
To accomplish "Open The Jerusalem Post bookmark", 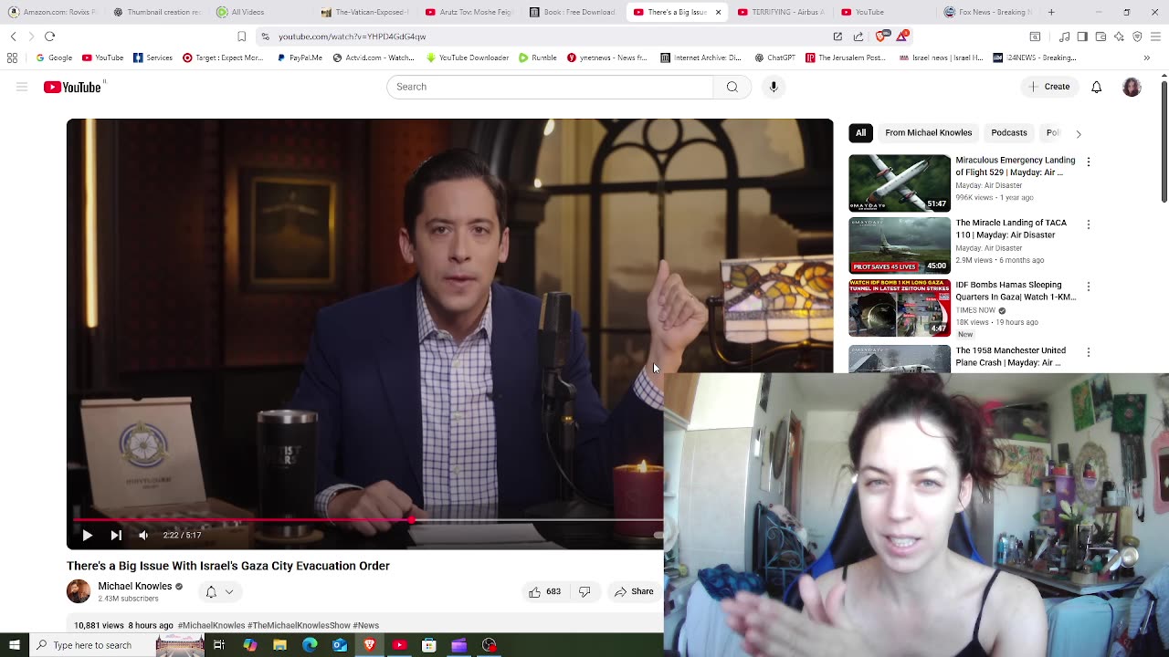I will tap(846, 57).
